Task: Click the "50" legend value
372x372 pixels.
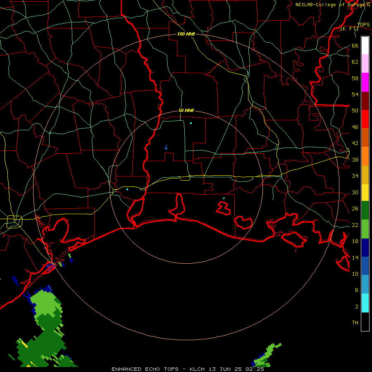Action: point(355,111)
